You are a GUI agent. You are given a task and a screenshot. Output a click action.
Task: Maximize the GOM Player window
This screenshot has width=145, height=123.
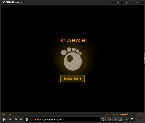[x=138, y=3]
